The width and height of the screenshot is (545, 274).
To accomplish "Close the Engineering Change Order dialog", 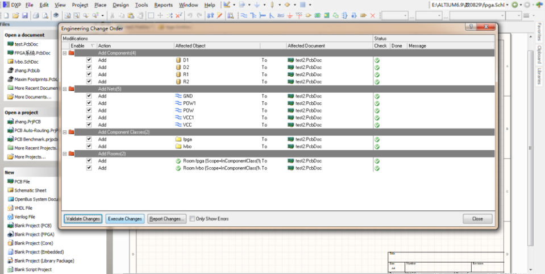I will pos(477,219).
